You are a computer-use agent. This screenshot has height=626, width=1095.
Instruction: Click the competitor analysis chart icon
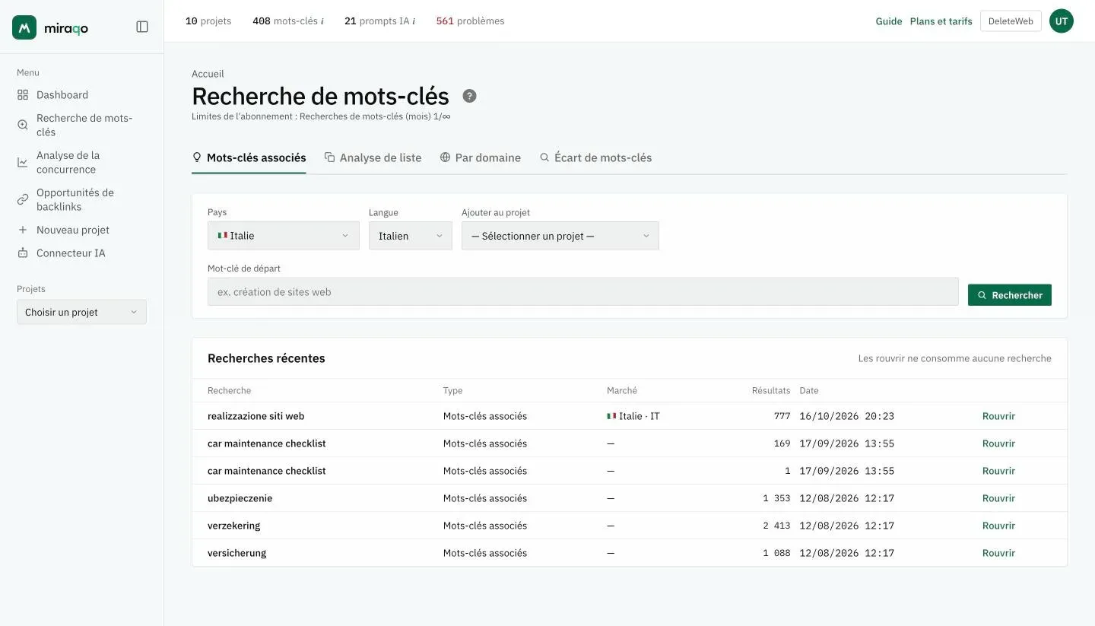coord(23,162)
